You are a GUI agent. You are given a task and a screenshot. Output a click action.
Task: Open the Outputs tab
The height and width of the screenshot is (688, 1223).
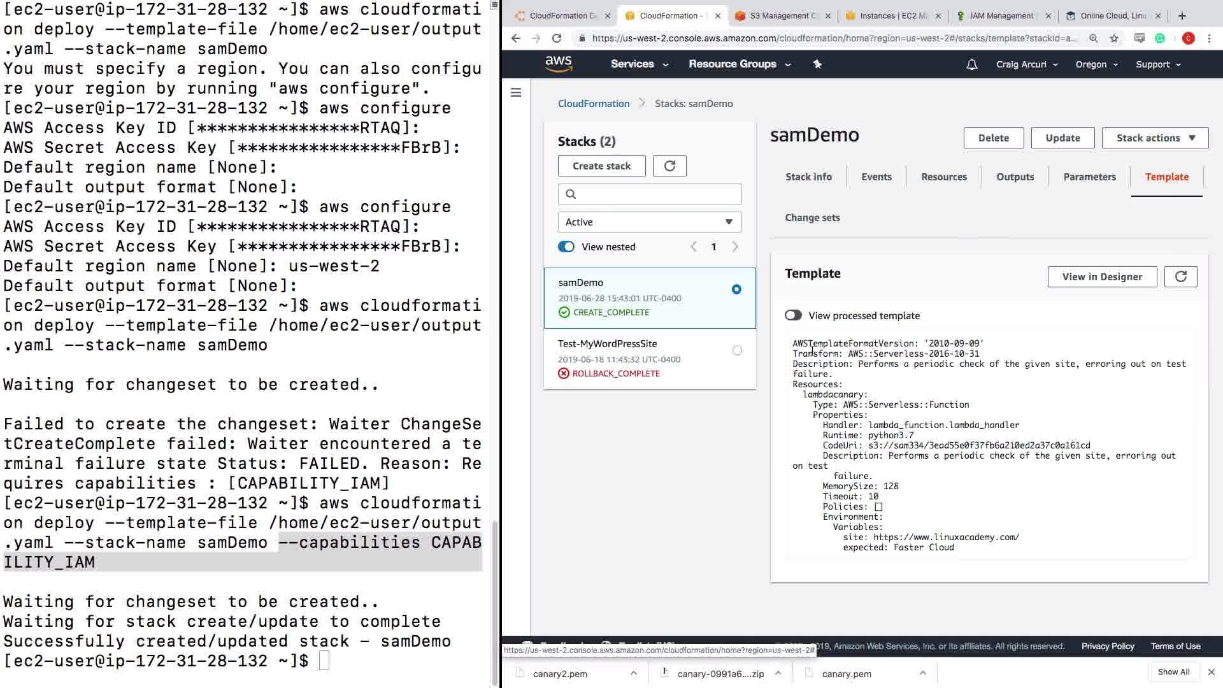click(x=1015, y=176)
